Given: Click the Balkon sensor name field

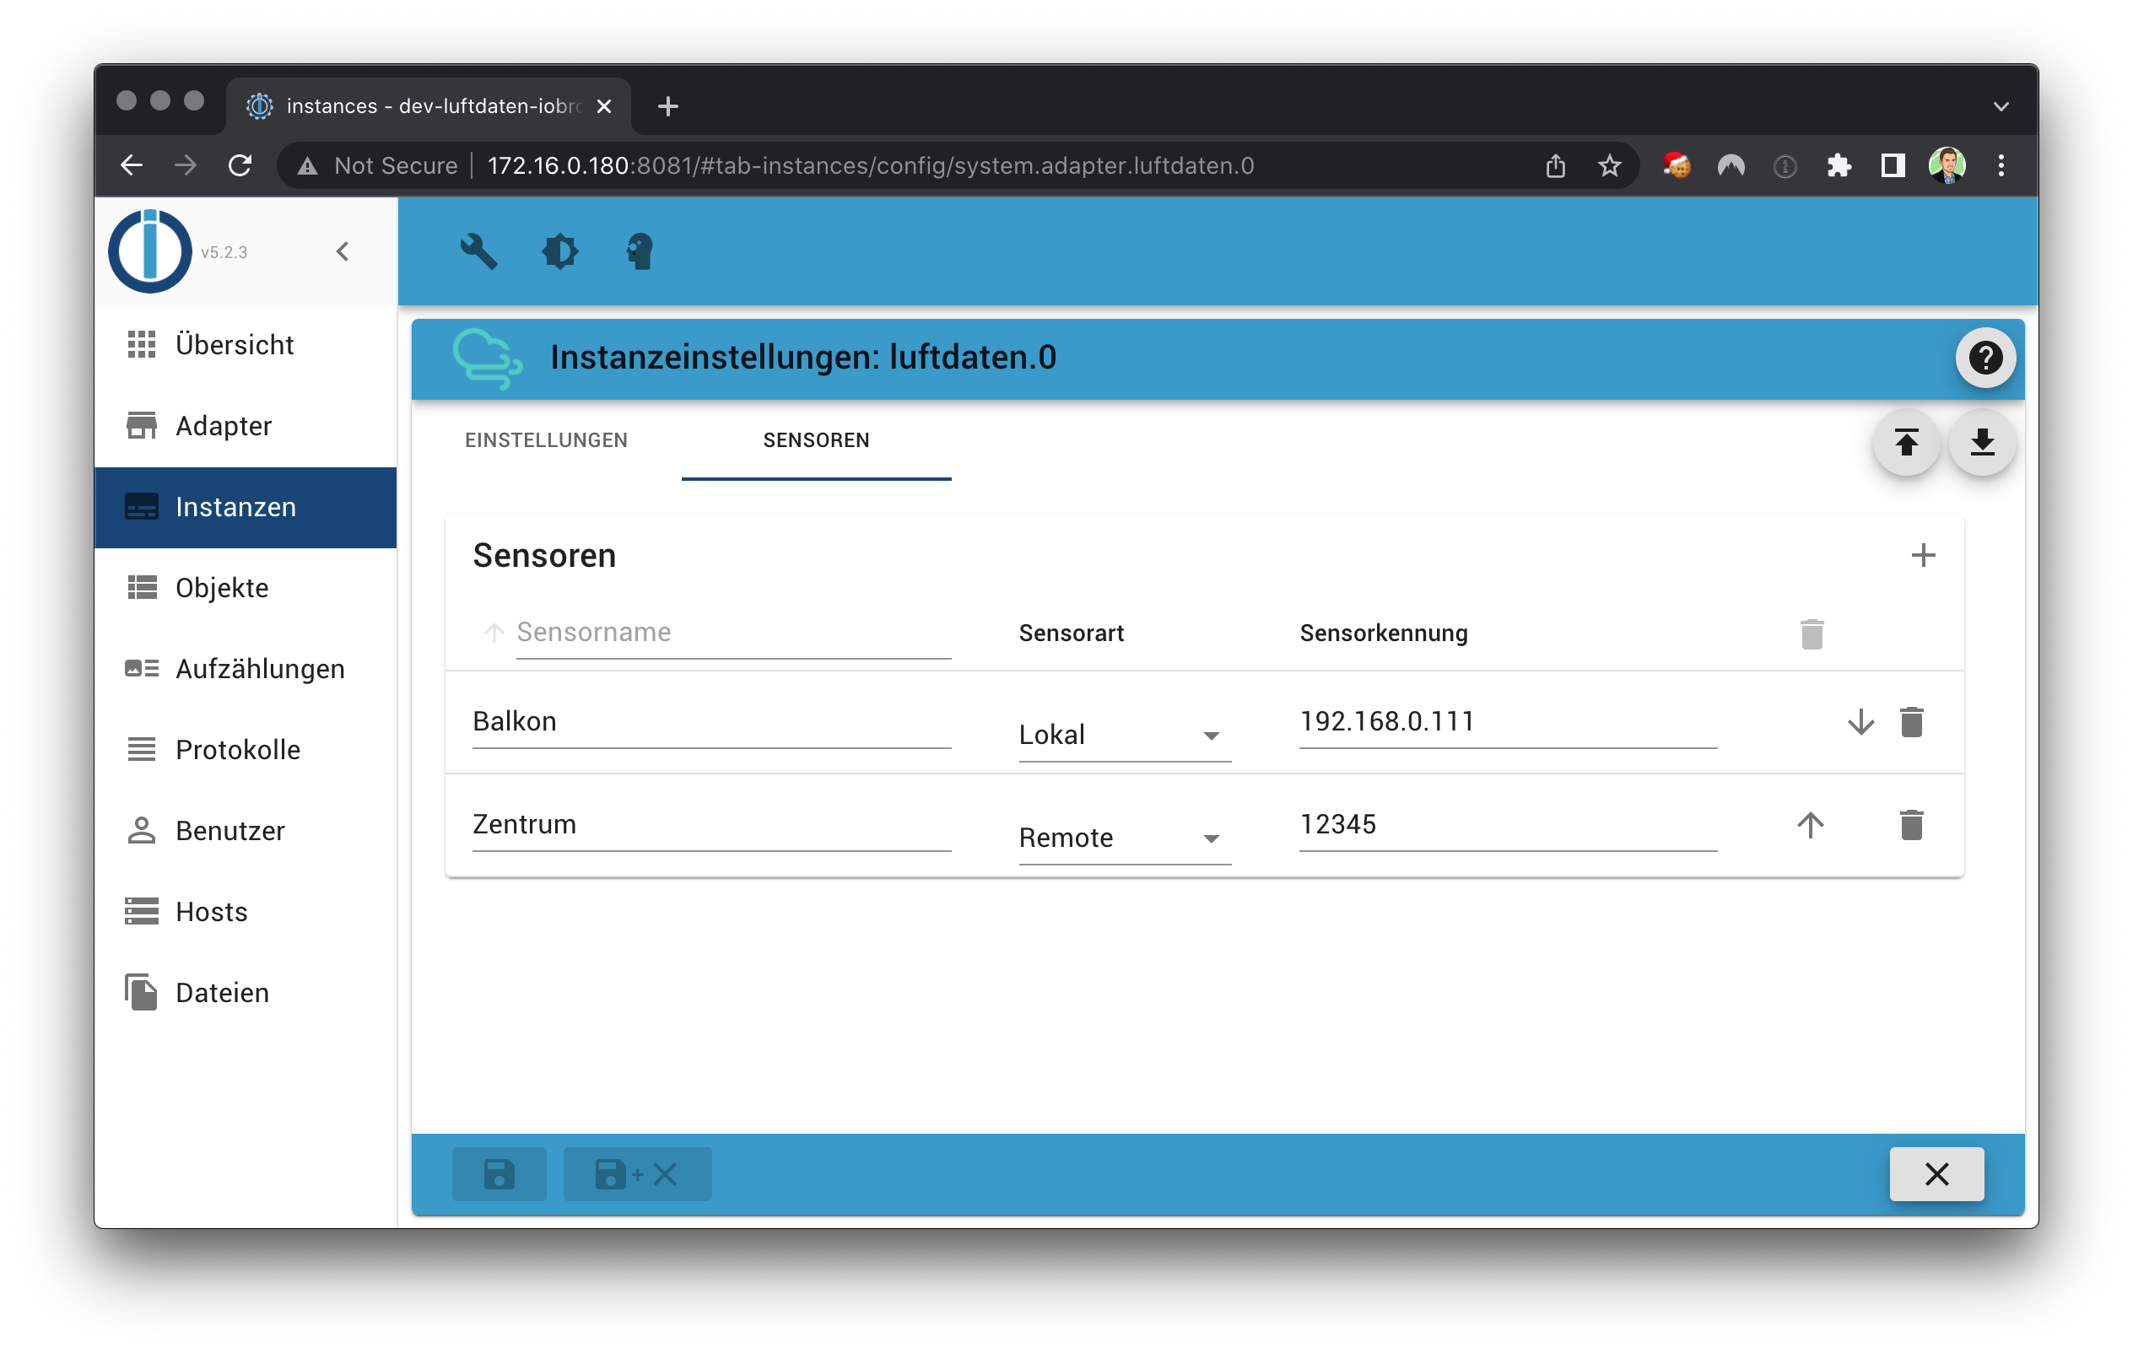Looking at the screenshot, I should 711,723.
